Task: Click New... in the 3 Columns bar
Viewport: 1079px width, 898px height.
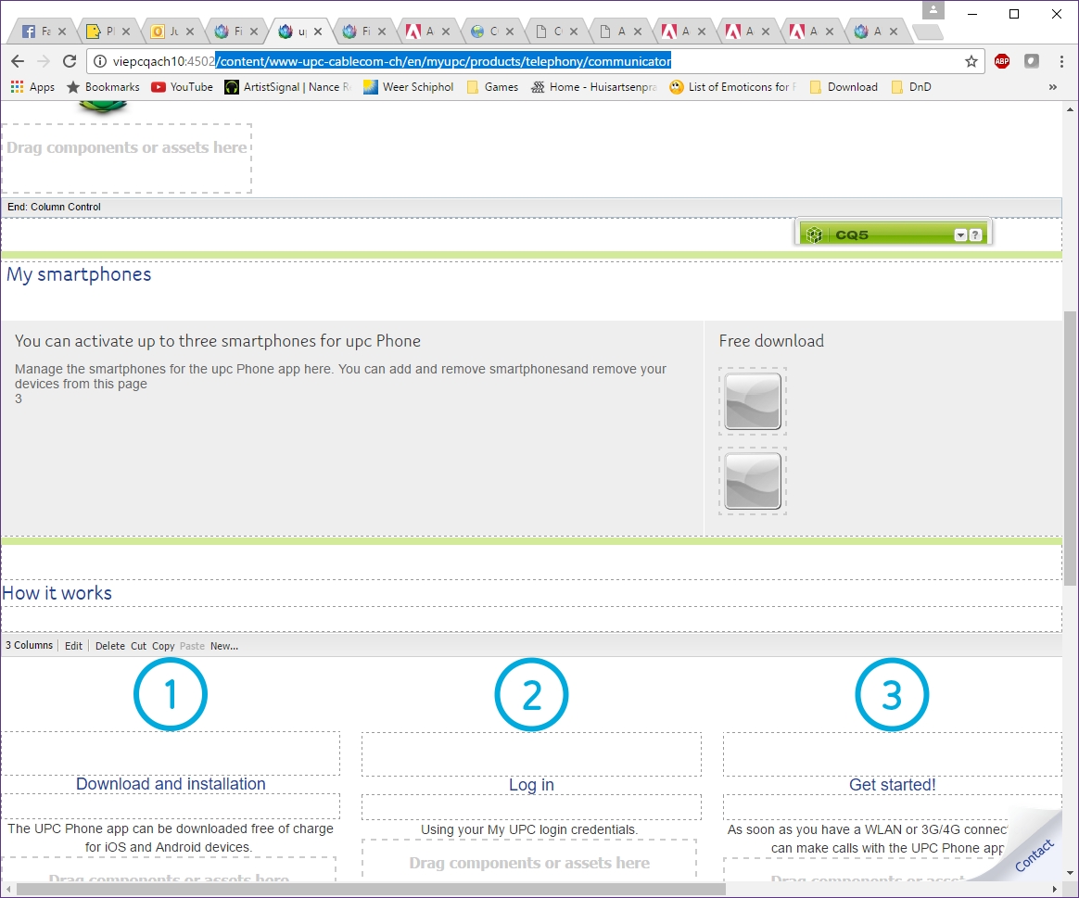Action: tap(224, 646)
